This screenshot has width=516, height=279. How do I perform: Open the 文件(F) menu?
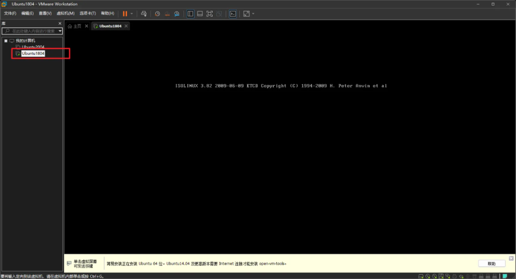pyautogui.click(x=10, y=13)
